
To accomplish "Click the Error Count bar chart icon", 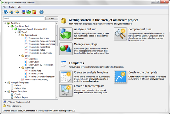I will [26, 62].
